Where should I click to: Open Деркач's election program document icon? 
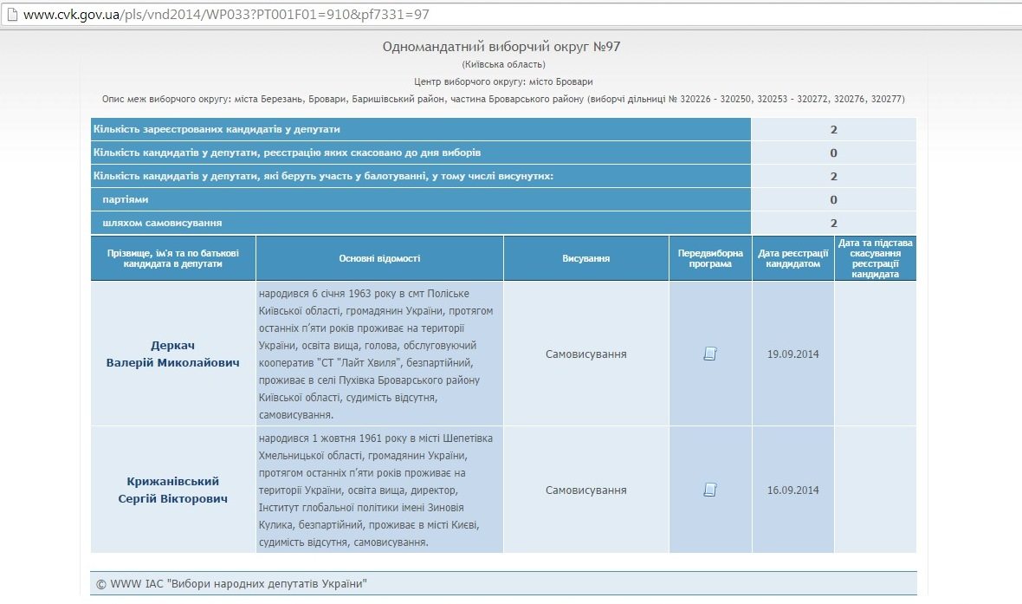(710, 354)
